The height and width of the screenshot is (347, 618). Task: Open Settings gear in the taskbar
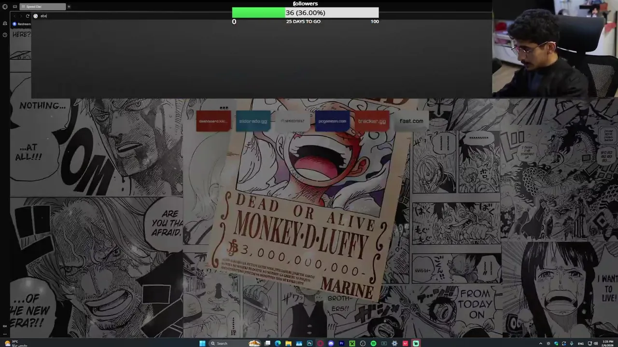(394, 343)
